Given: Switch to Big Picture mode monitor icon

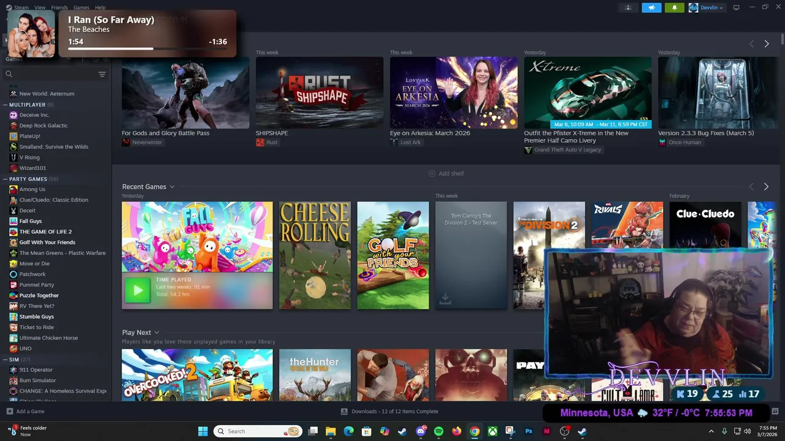Looking at the screenshot, I should [737, 7].
